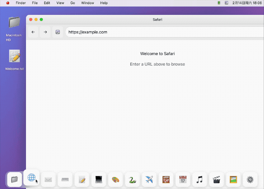Go forward with Safari's forward arrow
The image size is (264, 189).
point(45,32)
